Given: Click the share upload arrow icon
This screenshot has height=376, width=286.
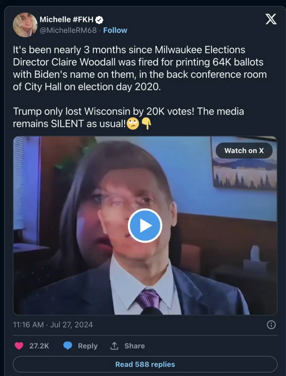Looking at the screenshot, I should (114, 346).
